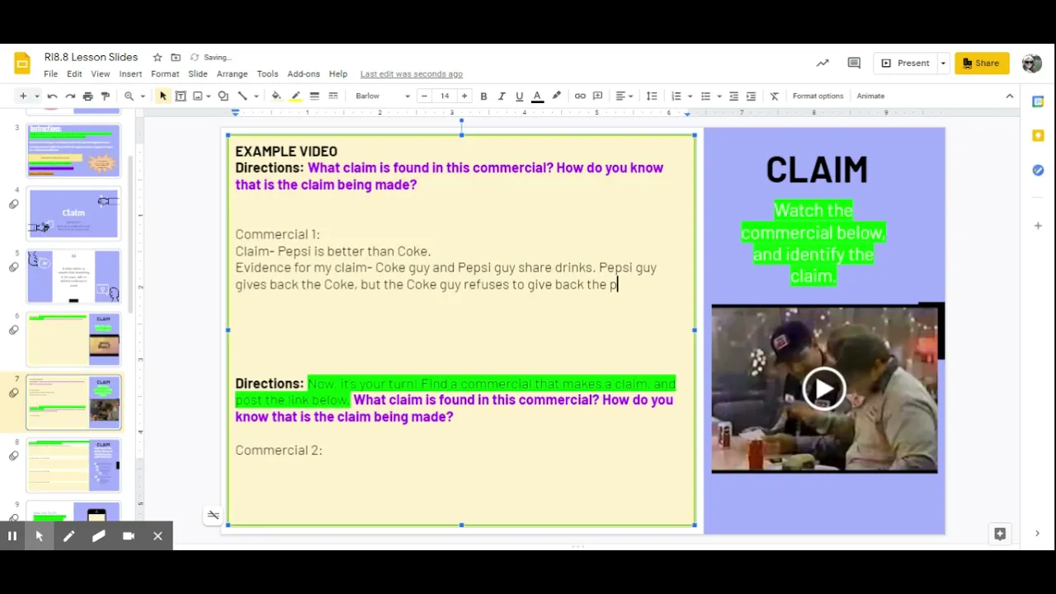Toggle recorder pen drawing tool
Viewport: 1056px width, 594px height.
point(68,536)
